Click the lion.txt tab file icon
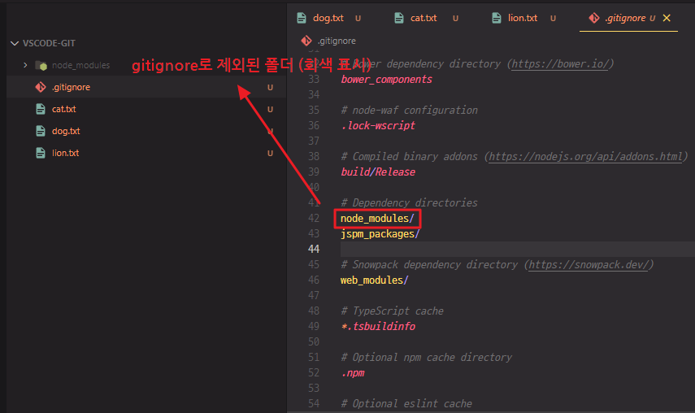695x413 pixels. click(x=497, y=18)
